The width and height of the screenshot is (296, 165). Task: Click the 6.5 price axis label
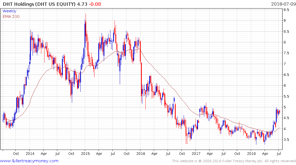(286, 75)
